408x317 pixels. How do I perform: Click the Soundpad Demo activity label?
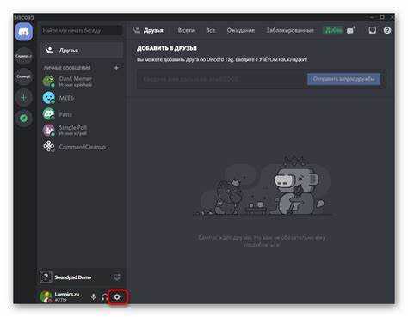point(73,277)
